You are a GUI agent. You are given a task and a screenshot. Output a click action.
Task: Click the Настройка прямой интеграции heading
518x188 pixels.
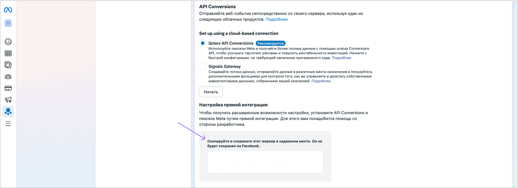[233, 105]
